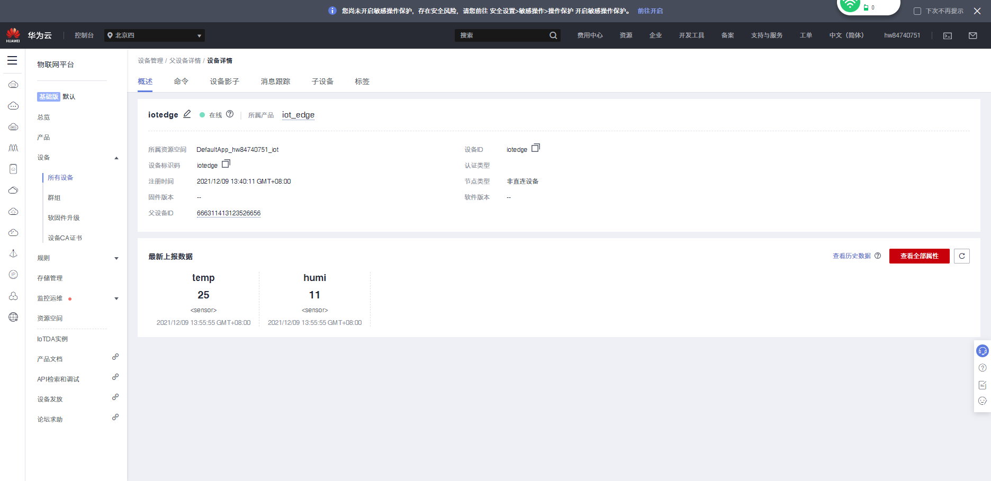The height and width of the screenshot is (481, 991).
Task: Click the green Wi-Fi floating widget
Action: 850,5
